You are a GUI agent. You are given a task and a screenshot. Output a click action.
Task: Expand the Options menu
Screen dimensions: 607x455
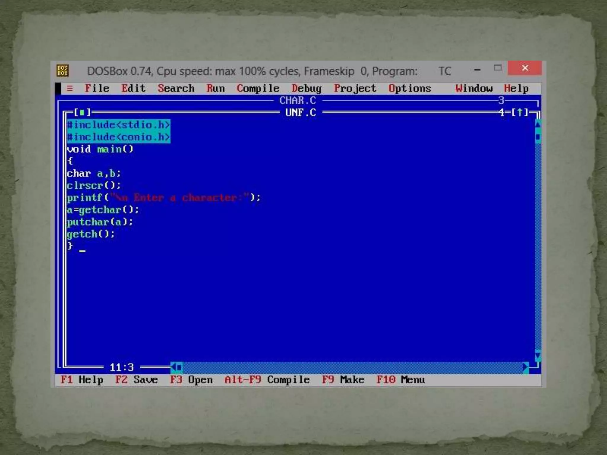click(410, 89)
